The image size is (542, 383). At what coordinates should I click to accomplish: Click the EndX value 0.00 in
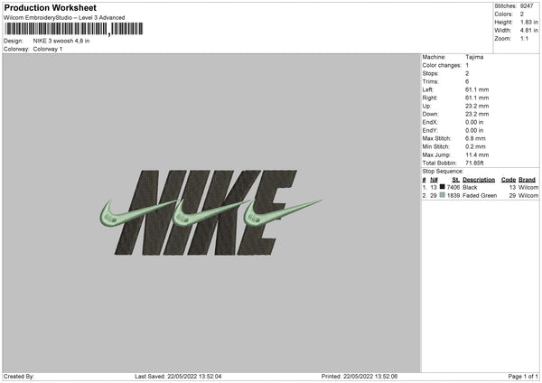tap(474, 122)
